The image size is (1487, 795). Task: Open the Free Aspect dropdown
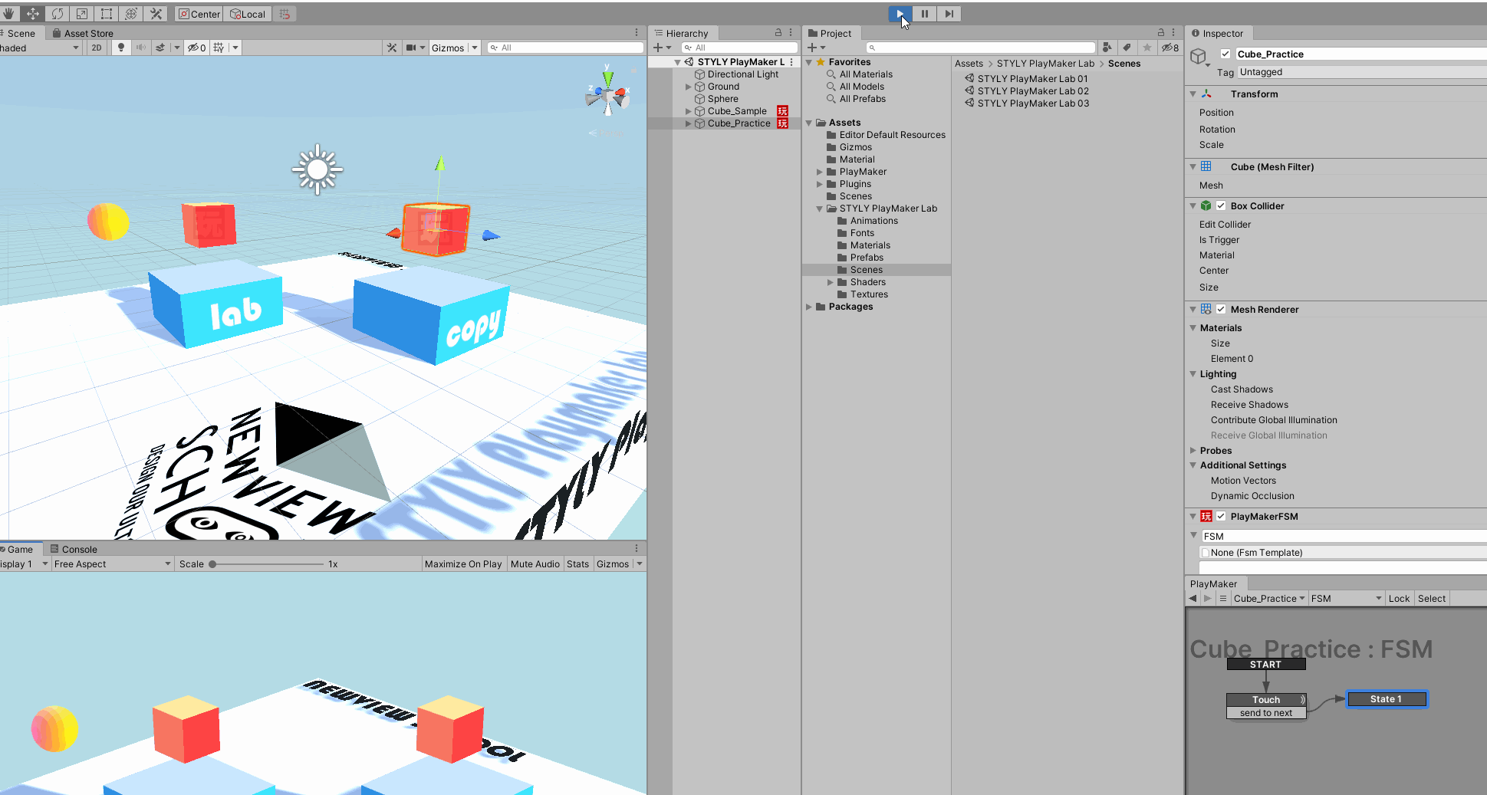pyautogui.click(x=112, y=563)
